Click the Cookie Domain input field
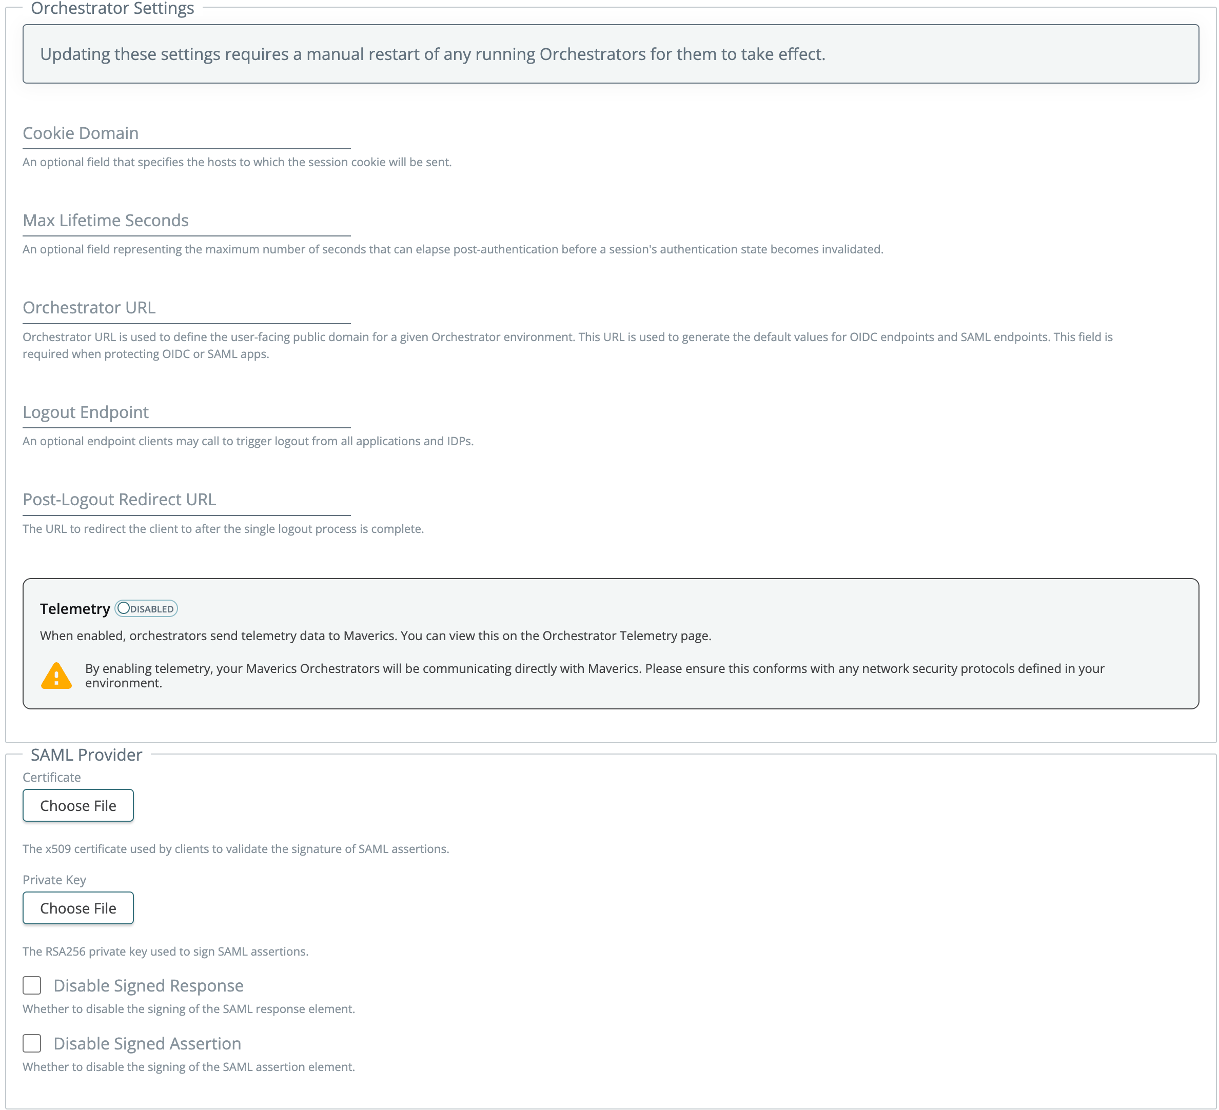This screenshot has width=1219, height=1110. coord(186,133)
